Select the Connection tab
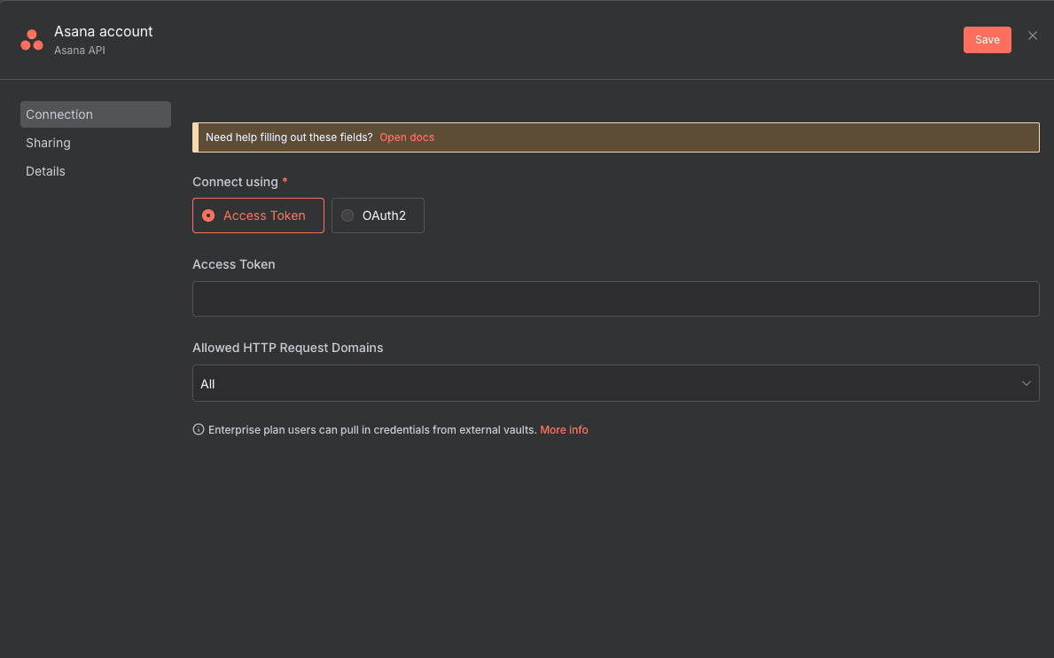Screen dimensions: 1054x658 point(59,114)
